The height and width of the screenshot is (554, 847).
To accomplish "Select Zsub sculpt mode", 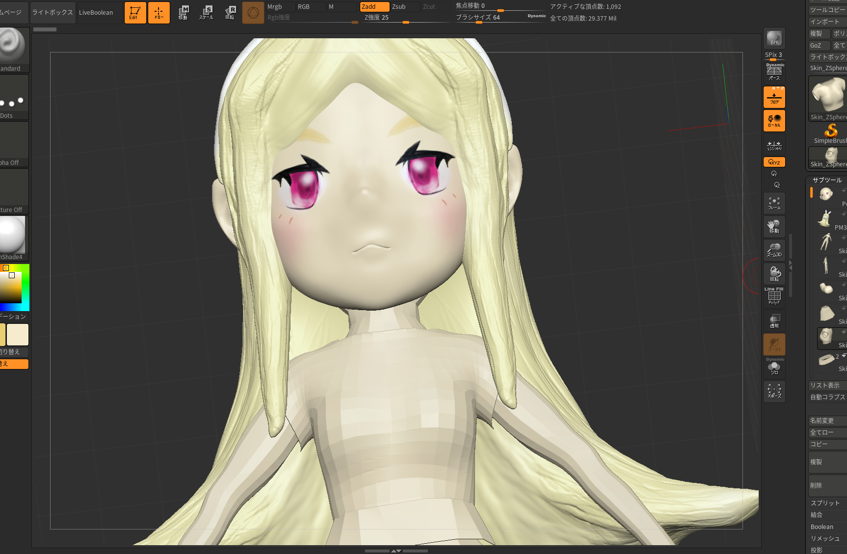I will (405, 7).
